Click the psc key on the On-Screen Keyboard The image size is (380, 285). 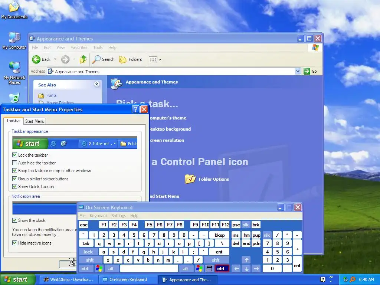236,225
